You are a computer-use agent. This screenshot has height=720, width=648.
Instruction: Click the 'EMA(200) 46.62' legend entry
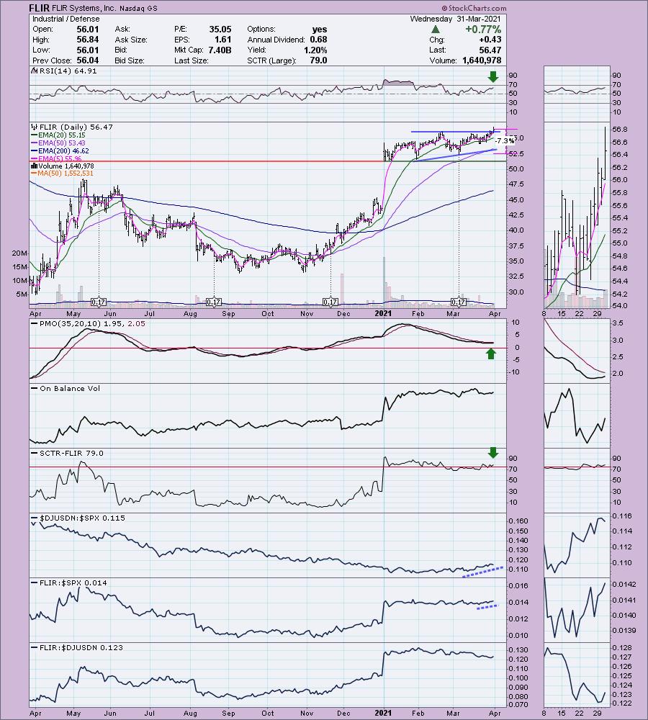click(x=63, y=150)
